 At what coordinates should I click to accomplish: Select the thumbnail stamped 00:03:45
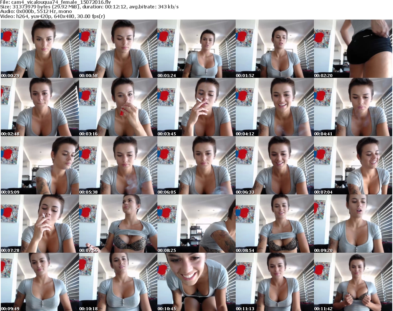[x=196, y=107]
